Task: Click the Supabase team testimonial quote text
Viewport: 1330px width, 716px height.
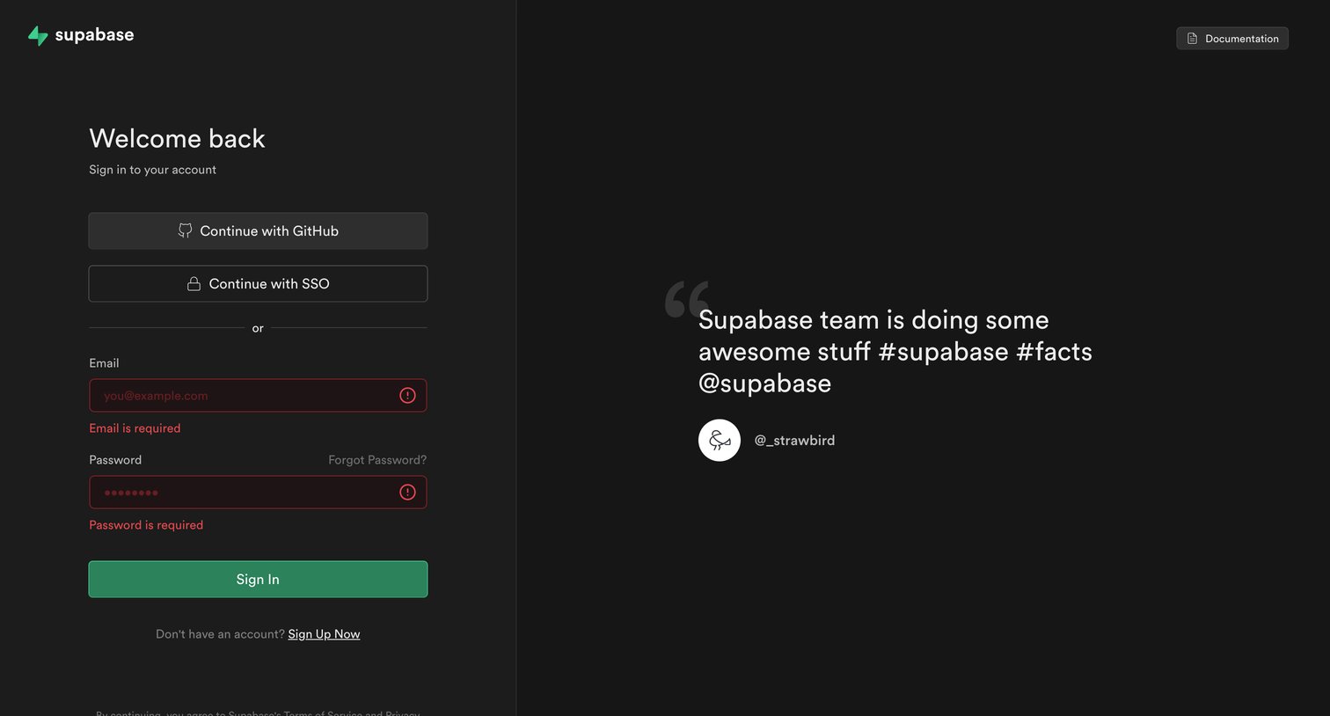Action: [895, 351]
